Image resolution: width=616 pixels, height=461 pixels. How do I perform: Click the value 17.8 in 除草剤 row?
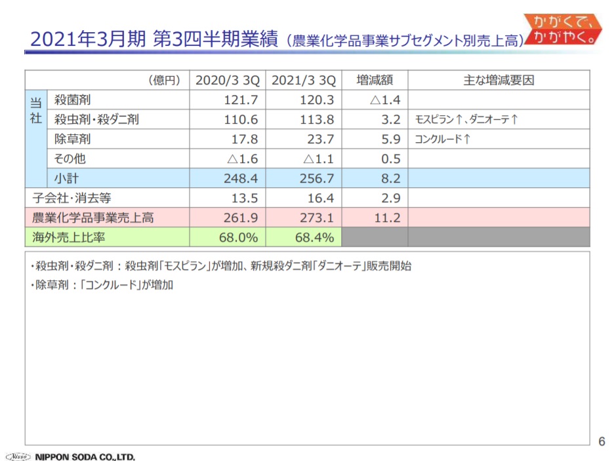(x=245, y=139)
